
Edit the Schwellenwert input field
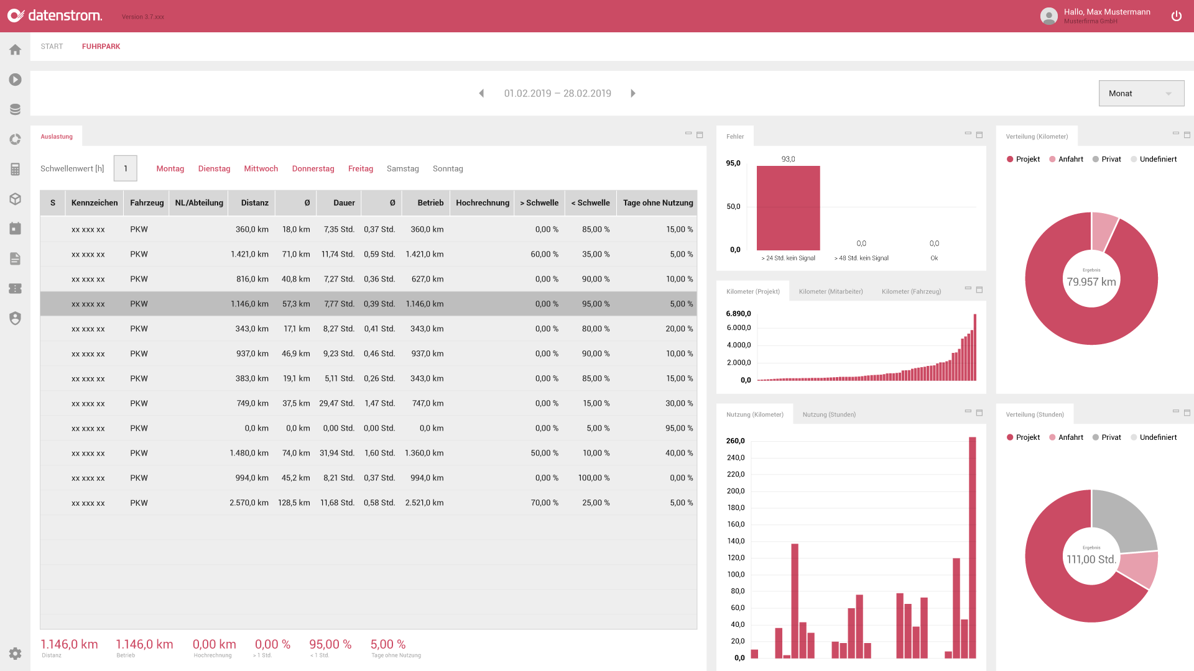pyautogui.click(x=126, y=168)
